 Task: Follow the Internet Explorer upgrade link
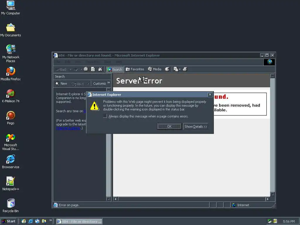click(68, 128)
